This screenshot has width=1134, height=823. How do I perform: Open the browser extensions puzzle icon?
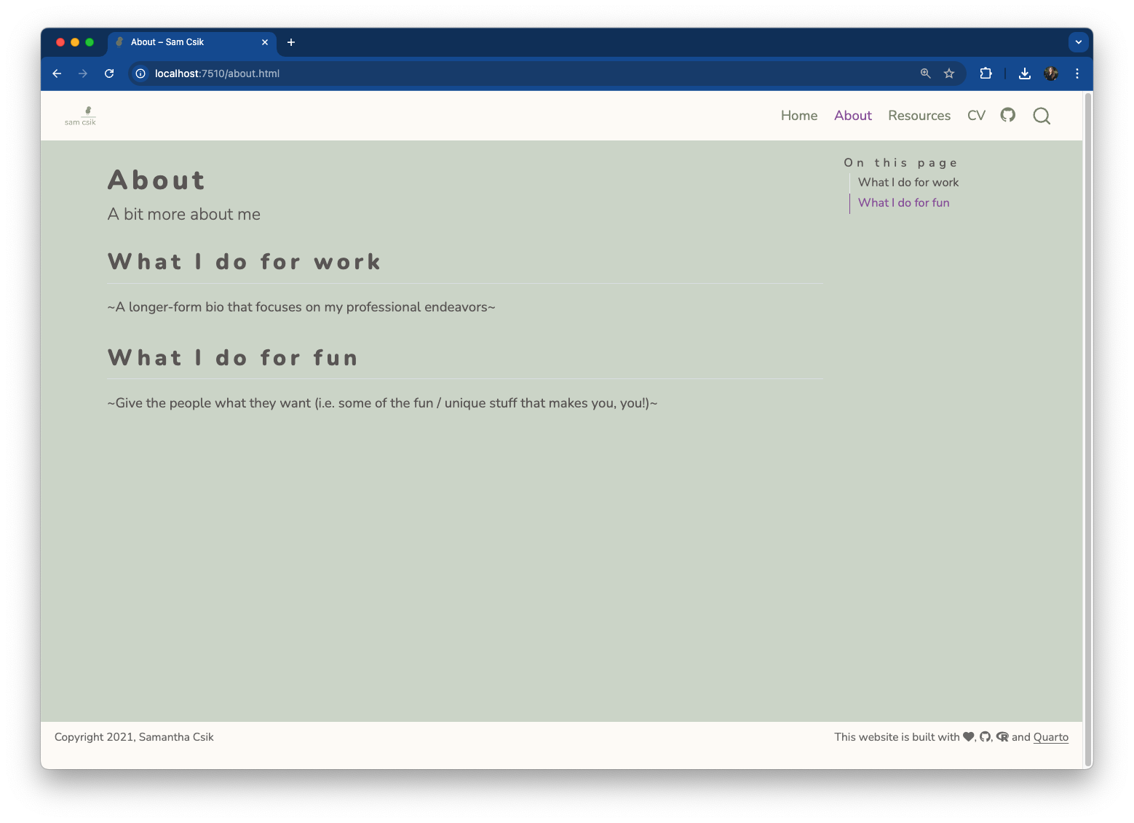986,73
